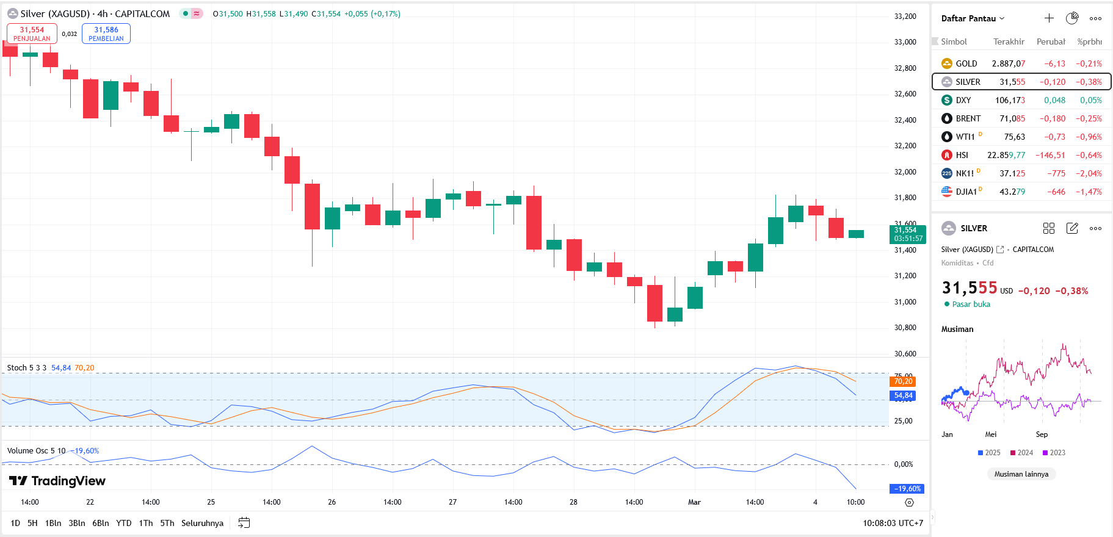This screenshot has width=1113, height=537.
Task: Open the external link icon after Silver (XAGUSD)
Action: [1000, 250]
